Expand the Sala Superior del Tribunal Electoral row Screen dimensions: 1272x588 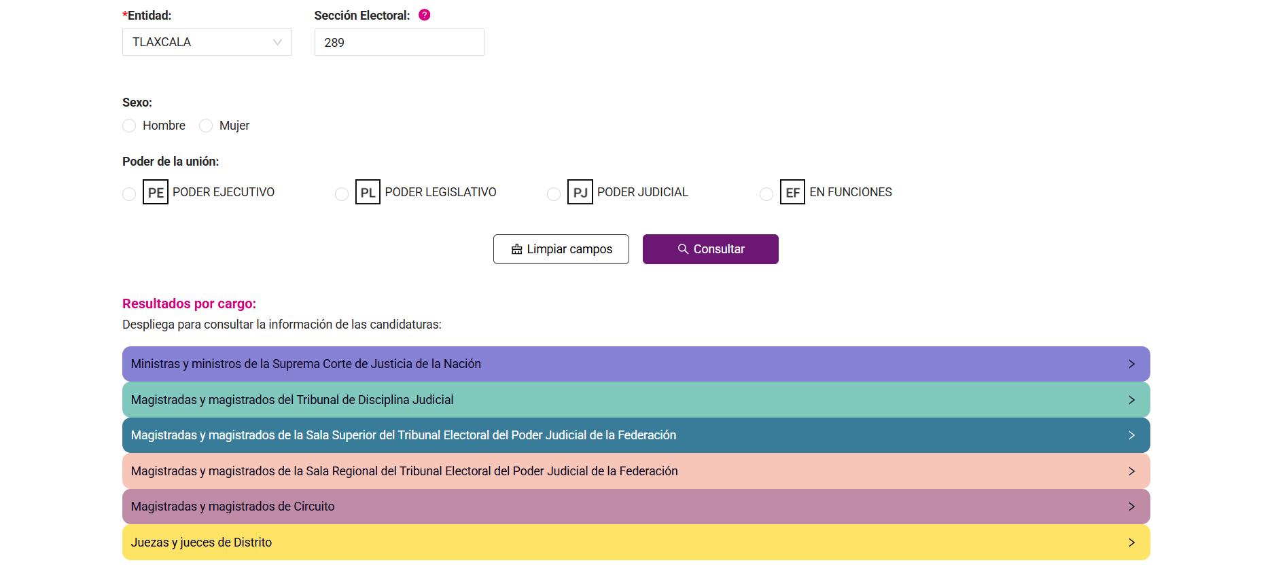tap(635, 435)
